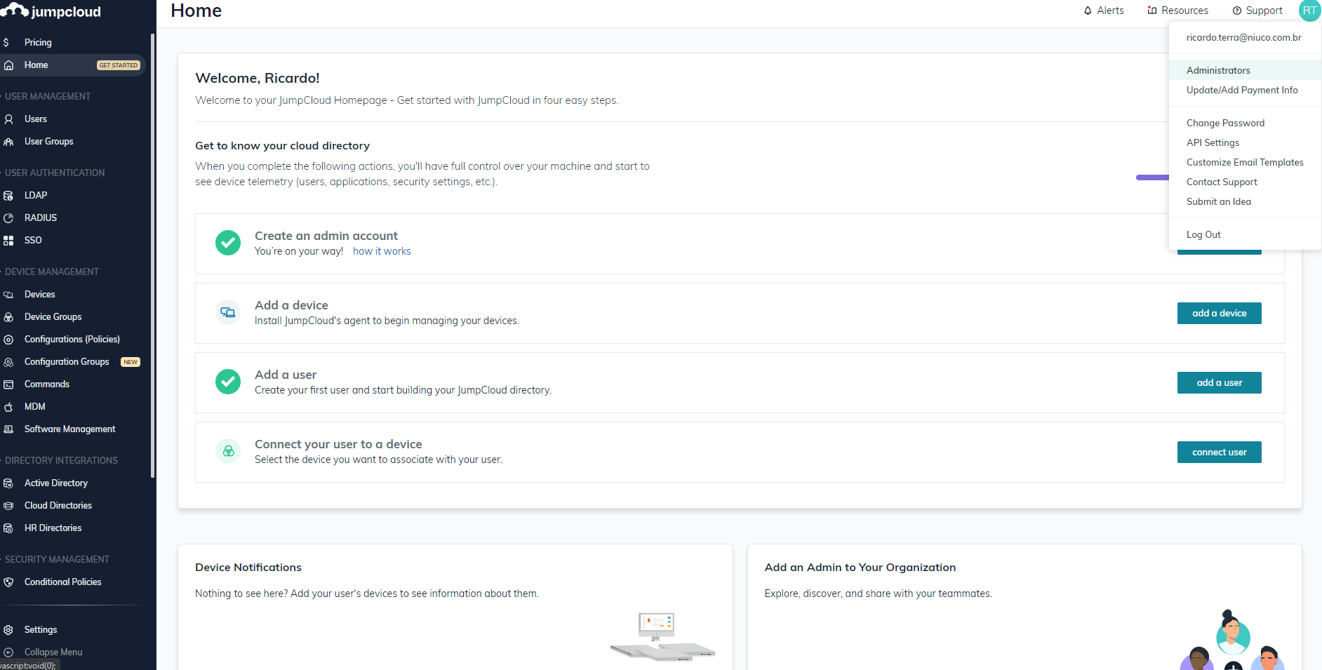Image resolution: width=1322 pixels, height=670 pixels.
Task: Click the 'add a user' button
Action: click(1219, 383)
